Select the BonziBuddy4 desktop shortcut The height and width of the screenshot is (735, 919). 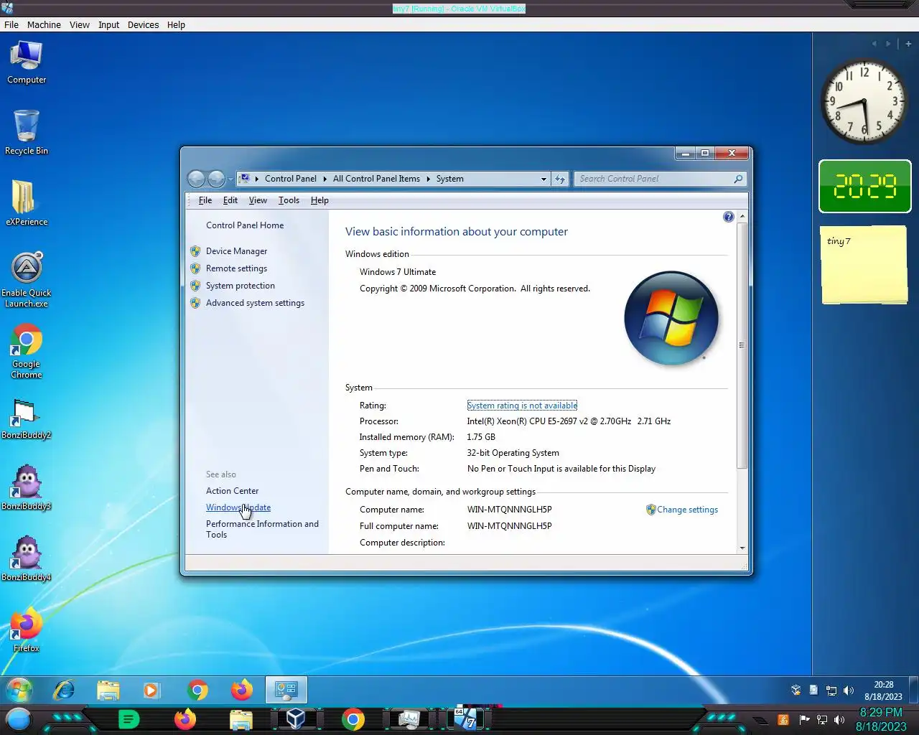tap(27, 558)
